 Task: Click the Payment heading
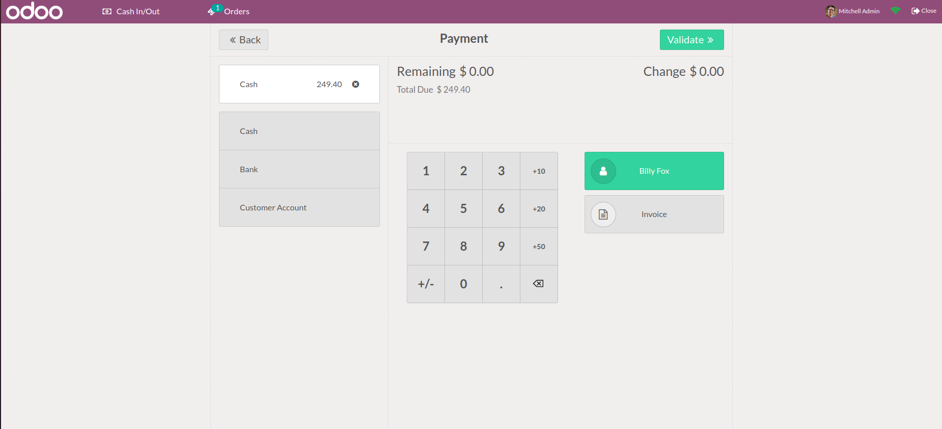[464, 39]
